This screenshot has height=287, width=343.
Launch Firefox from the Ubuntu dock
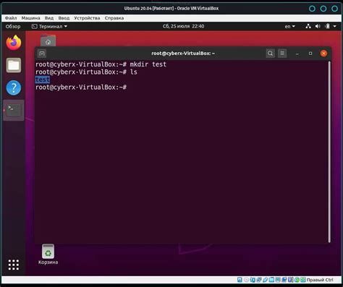(x=14, y=43)
